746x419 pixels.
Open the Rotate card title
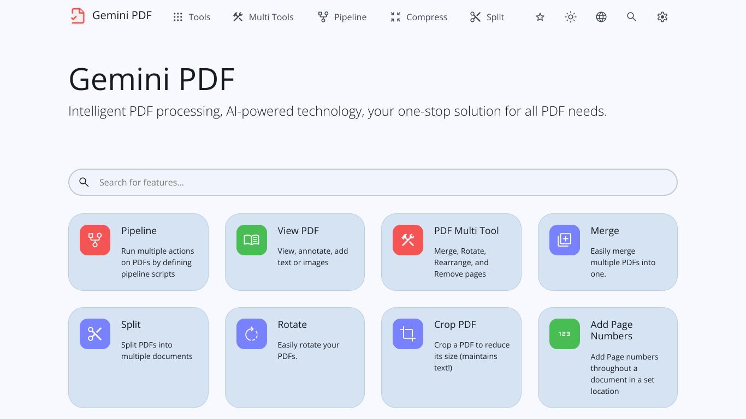[x=292, y=325]
